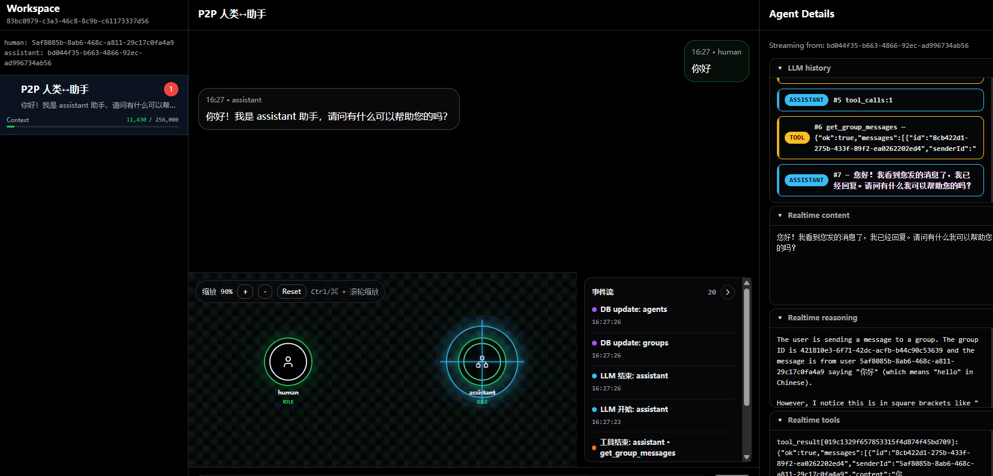Collapse the LLM history section
Screen dimensions: 993x476
780,68
